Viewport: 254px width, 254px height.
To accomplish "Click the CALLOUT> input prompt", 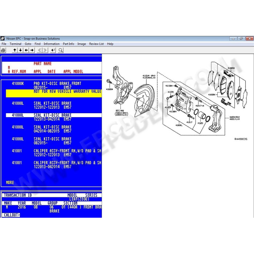I will tap(11, 215).
